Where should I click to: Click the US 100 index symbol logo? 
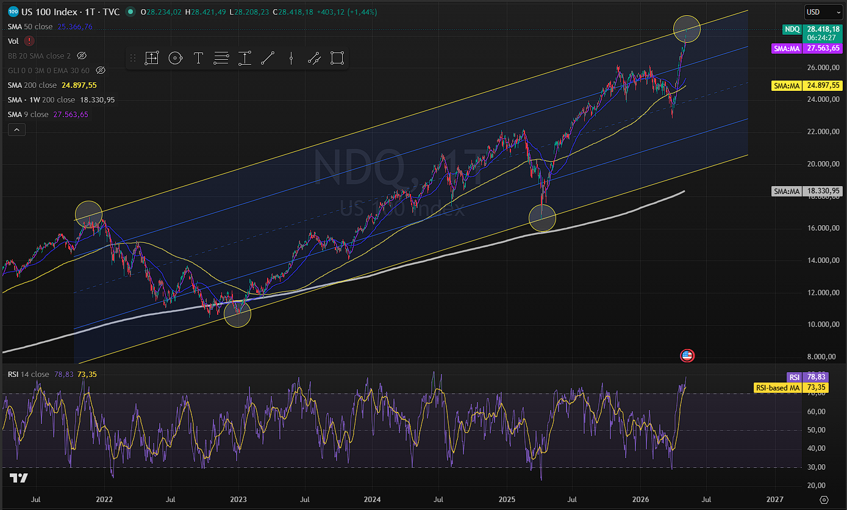(12, 12)
